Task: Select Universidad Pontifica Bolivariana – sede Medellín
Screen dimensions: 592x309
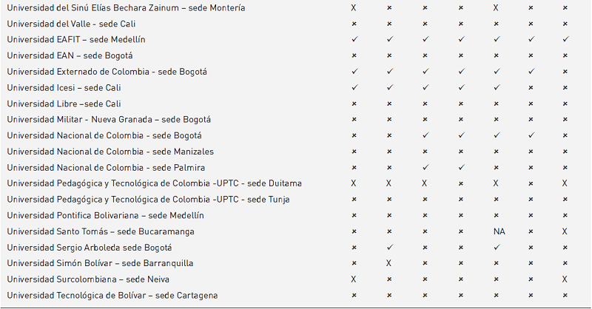Action: (105, 215)
